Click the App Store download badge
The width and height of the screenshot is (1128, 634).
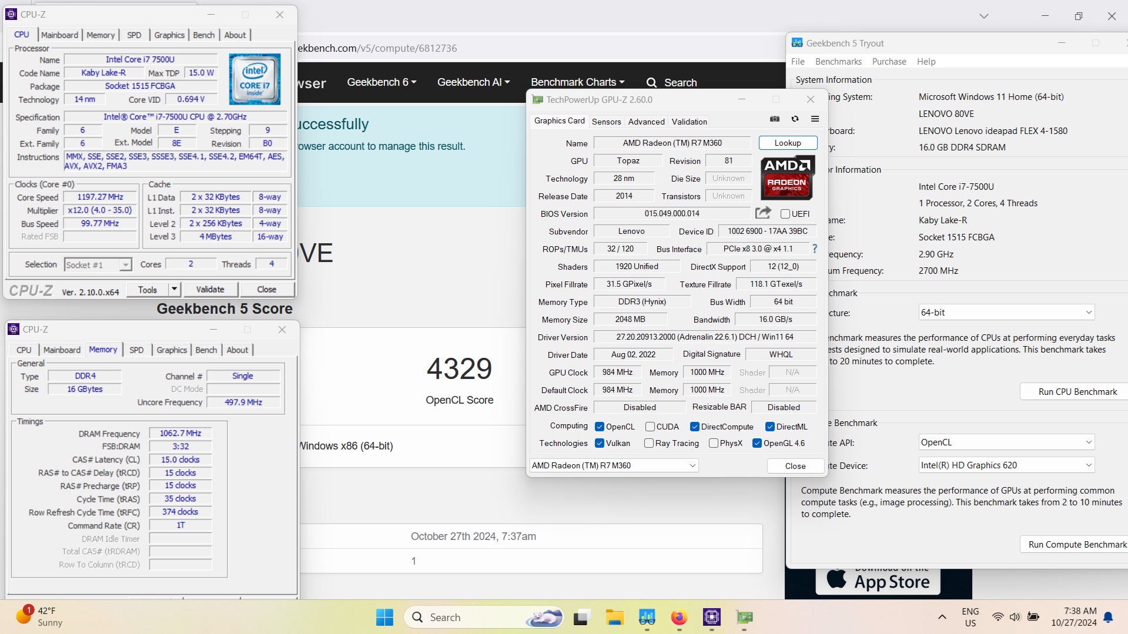pos(878,581)
